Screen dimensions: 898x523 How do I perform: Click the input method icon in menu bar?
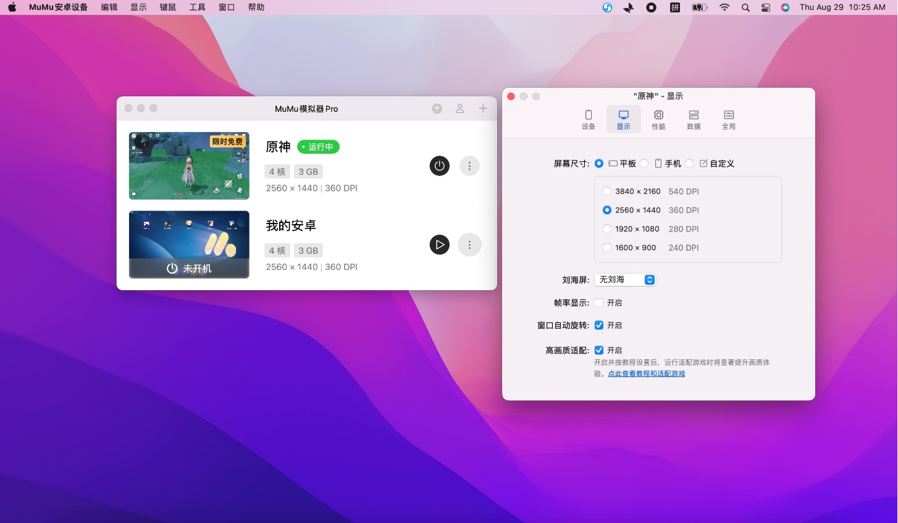coord(675,7)
